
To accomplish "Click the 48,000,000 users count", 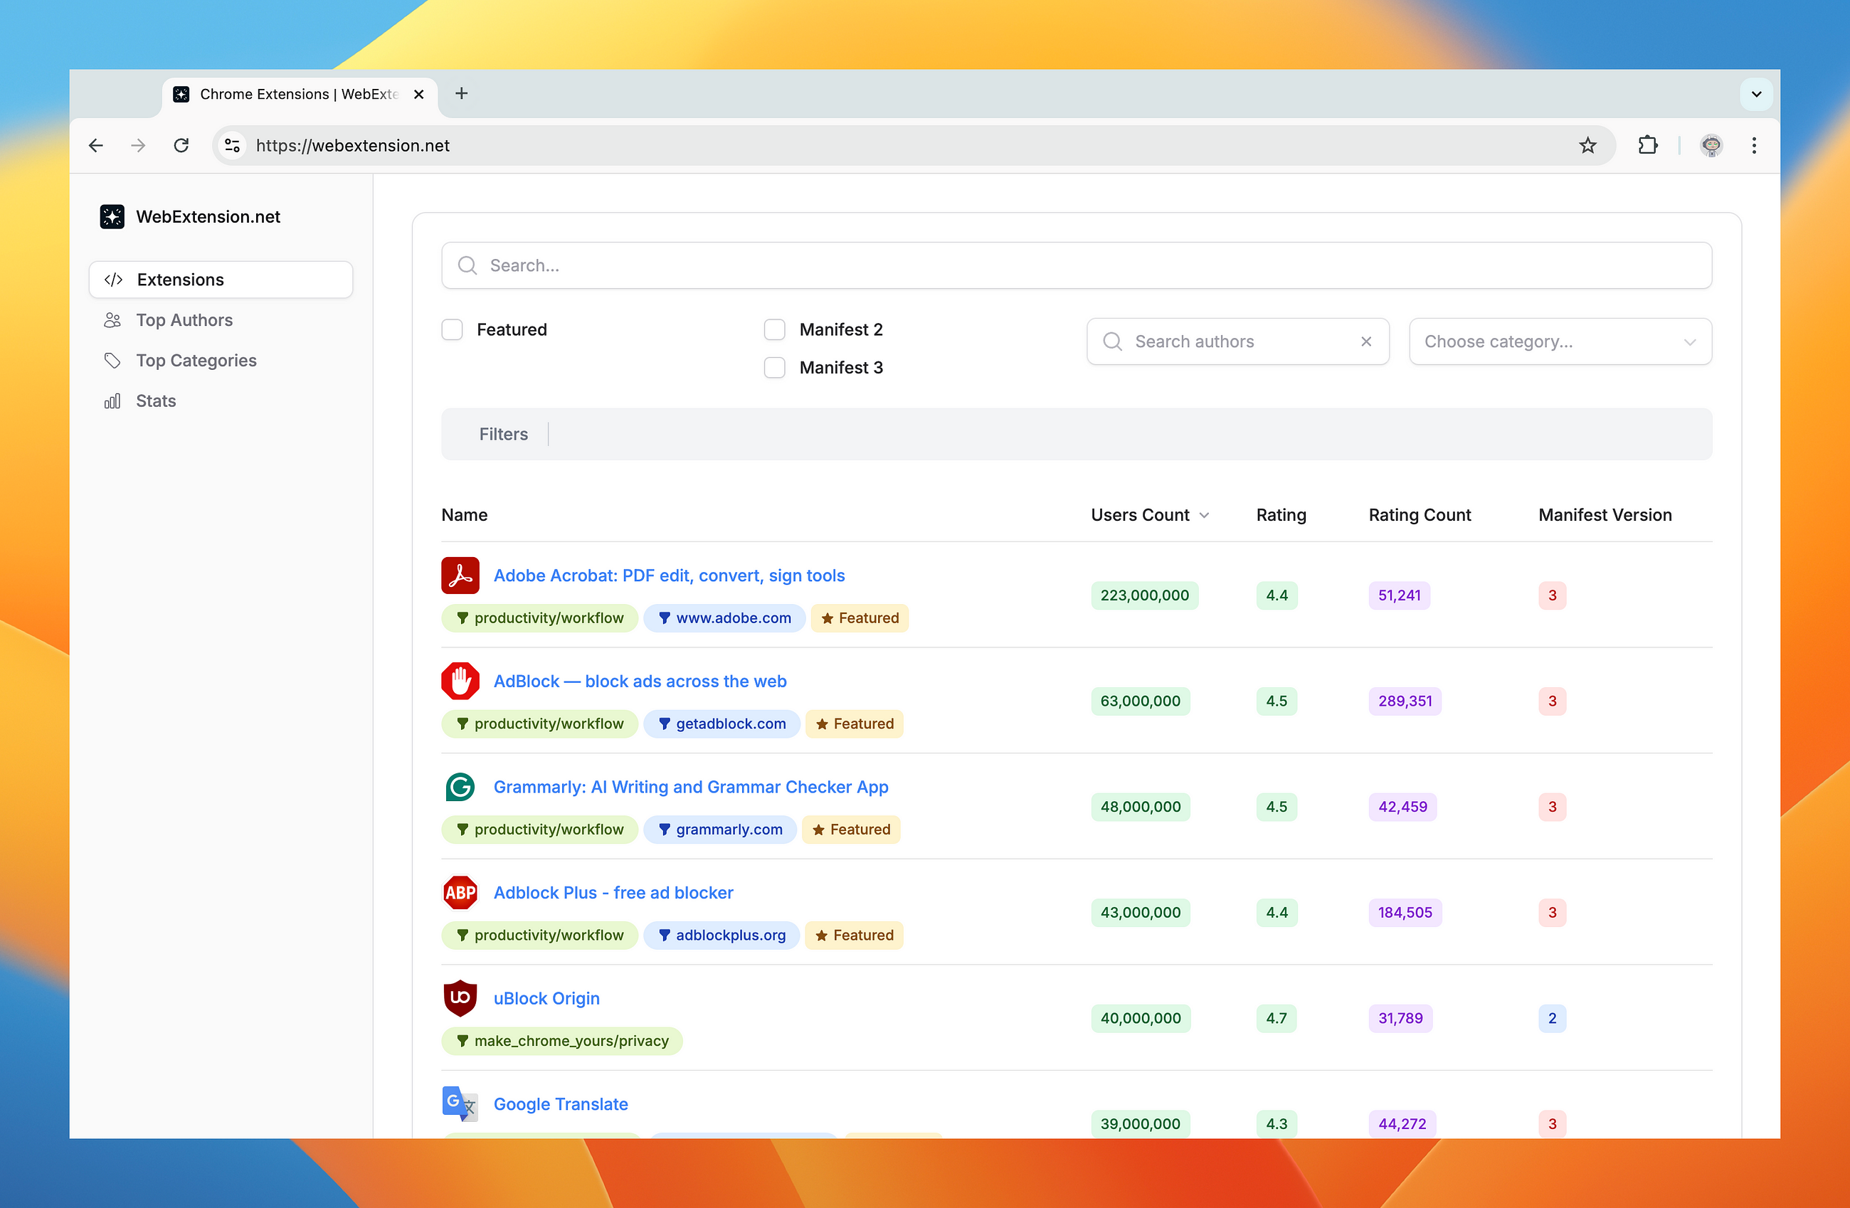I will click(x=1141, y=807).
